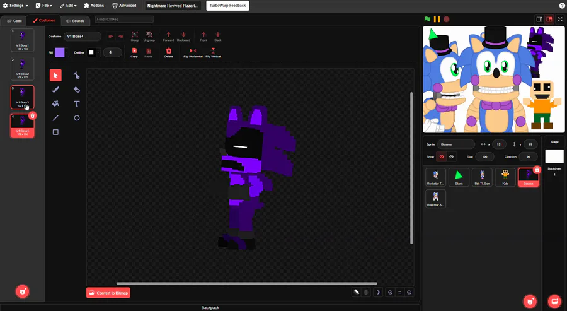This screenshot has width=567, height=311.
Task: Reset paint canvas zoom
Action: point(399,293)
